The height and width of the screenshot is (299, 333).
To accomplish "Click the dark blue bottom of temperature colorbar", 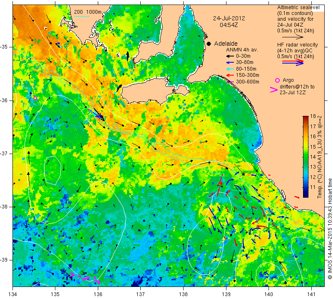I will click(x=306, y=195).
